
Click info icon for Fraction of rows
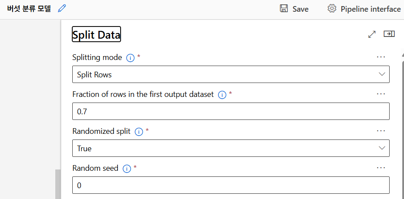click(222, 95)
